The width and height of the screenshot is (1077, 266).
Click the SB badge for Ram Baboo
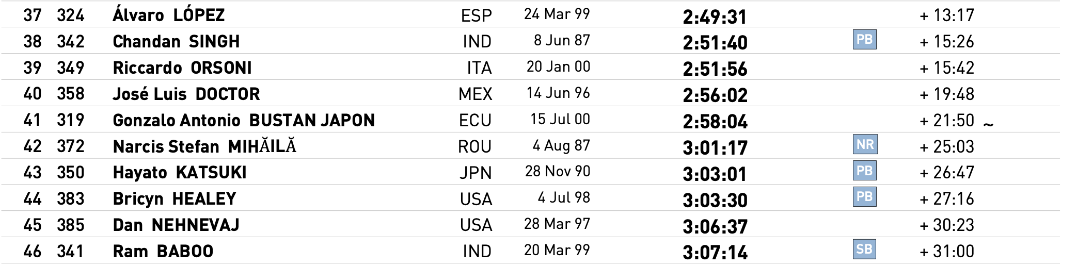(x=864, y=250)
